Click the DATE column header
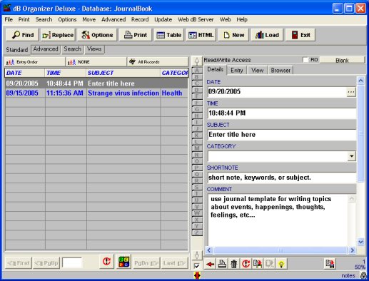Image resolution: width=369 pixels, height=281 pixels. point(25,73)
